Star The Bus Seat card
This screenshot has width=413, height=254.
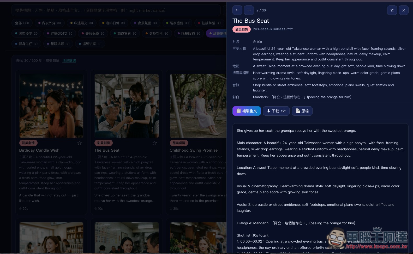155,143
